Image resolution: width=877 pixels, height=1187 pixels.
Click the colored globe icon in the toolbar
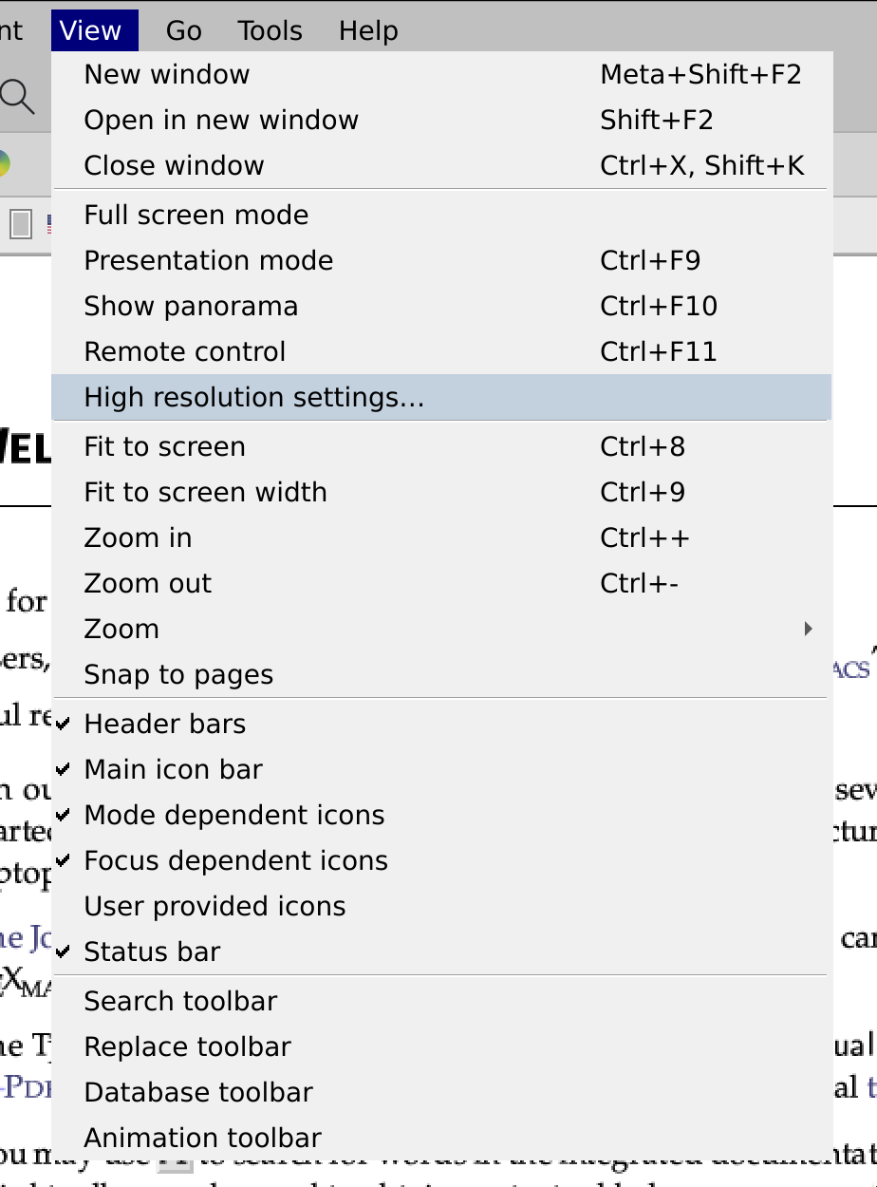tap(4, 161)
